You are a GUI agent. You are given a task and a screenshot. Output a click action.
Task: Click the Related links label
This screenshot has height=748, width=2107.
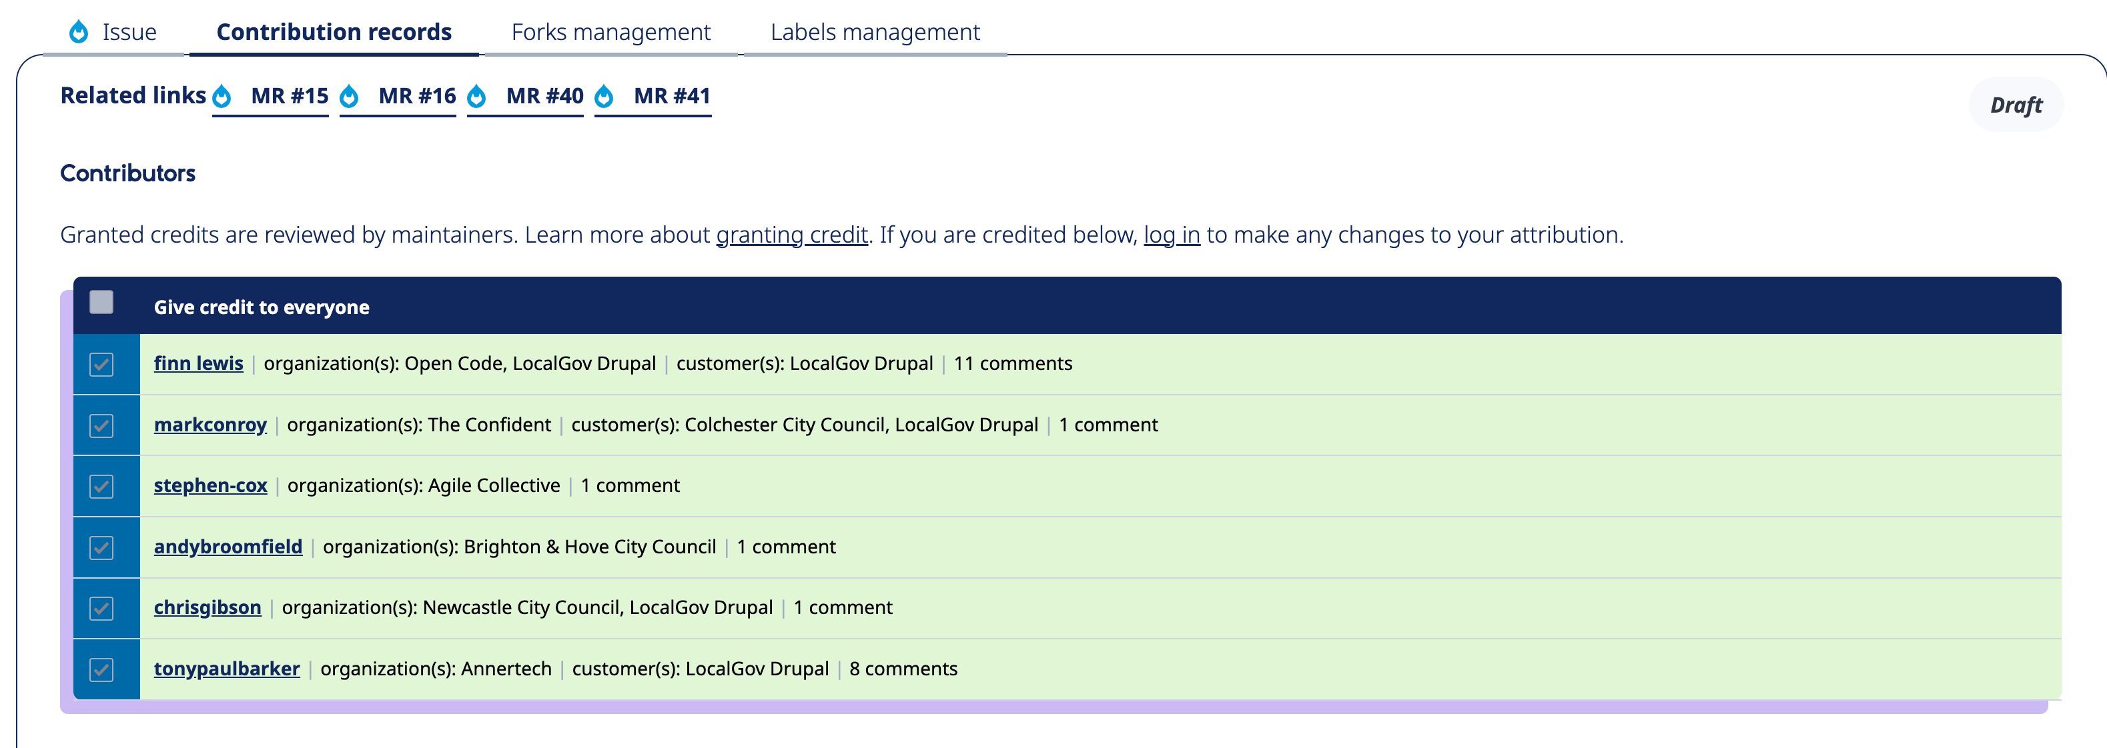tap(133, 95)
